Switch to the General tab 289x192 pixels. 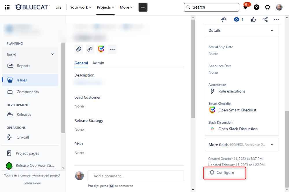click(81, 63)
